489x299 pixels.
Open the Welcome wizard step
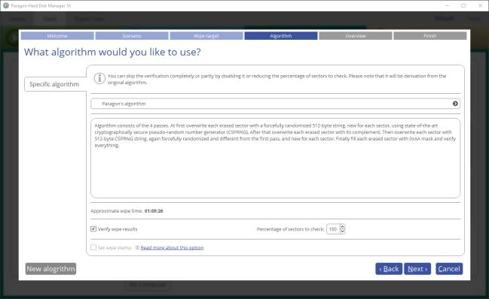click(x=57, y=36)
